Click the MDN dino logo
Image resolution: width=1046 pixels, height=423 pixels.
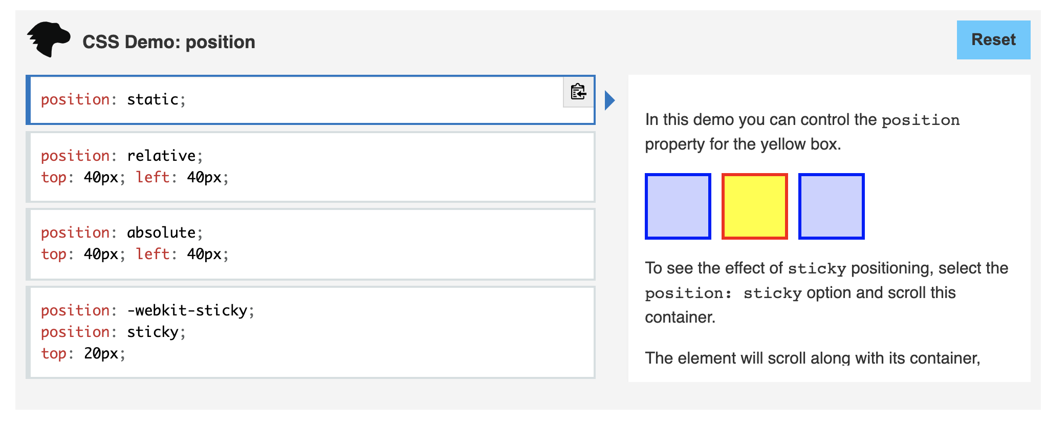pos(50,38)
